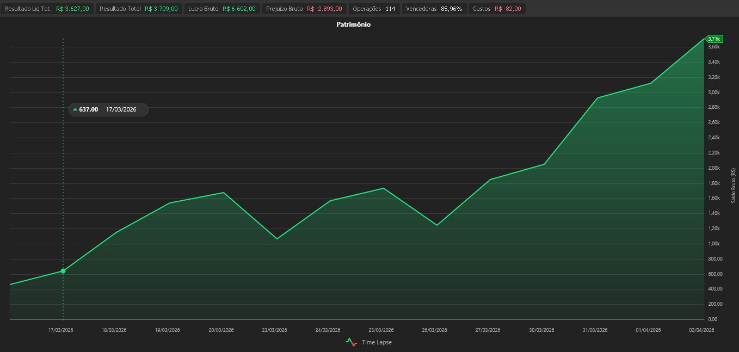
Task: Click the 30/03/2026 date axis label
Action: tap(541, 330)
